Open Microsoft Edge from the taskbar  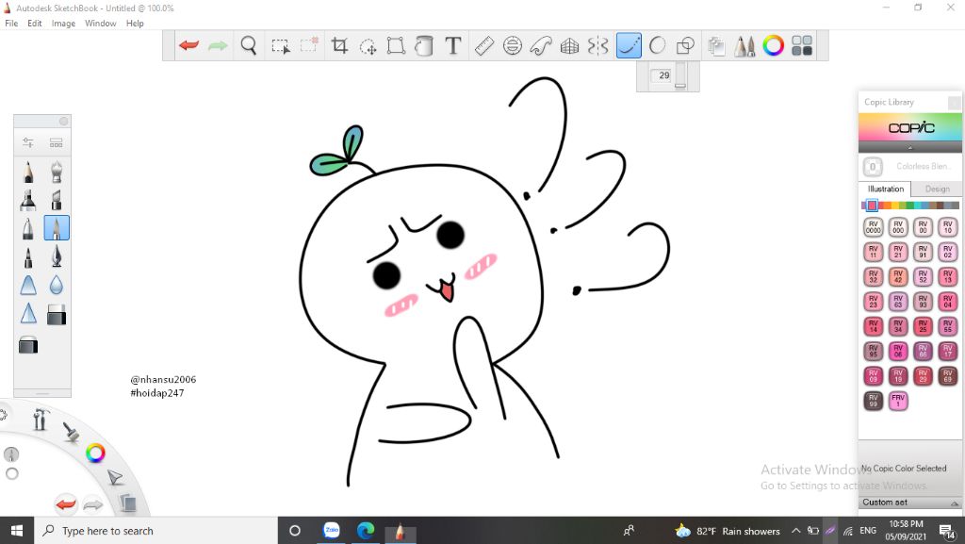[366, 530]
